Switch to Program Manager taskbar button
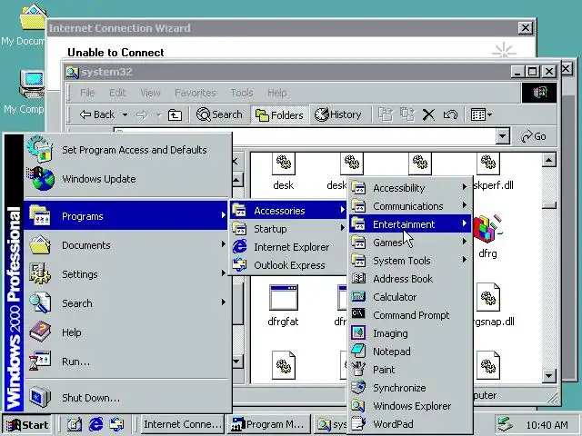 coord(269,424)
